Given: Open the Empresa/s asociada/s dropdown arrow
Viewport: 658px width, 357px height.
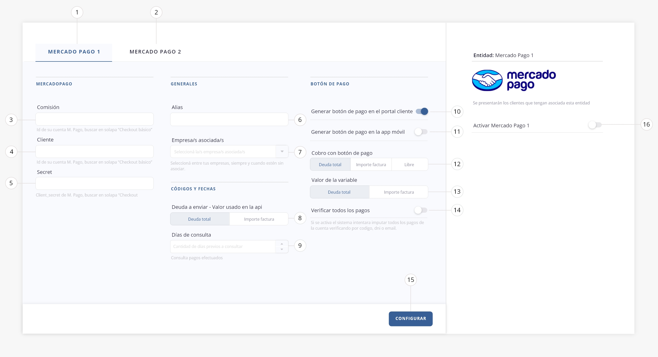Looking at the screenshot, I should 282,151.
